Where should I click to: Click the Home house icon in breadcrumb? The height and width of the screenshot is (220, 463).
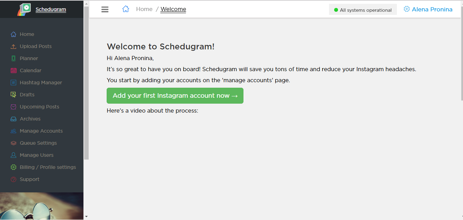coord(126,9)
